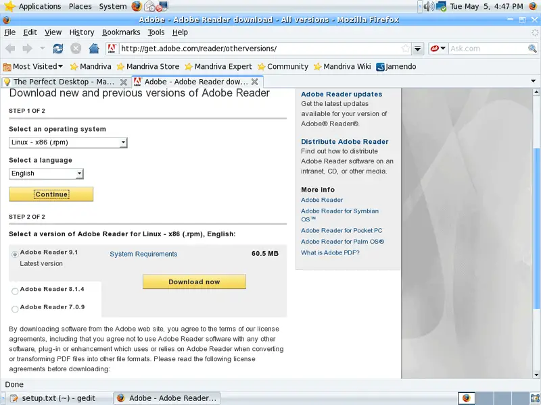Open Adobe Reader for Symbian OS link
The height and width of the screenshot is (405, 541).
(x=339, y=215)
